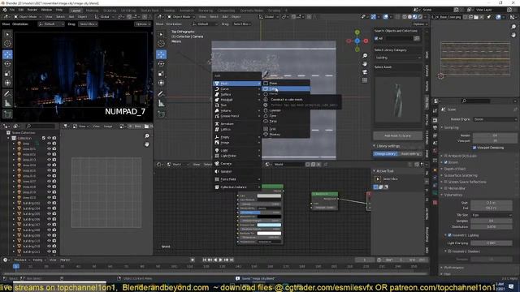The height and width of the screenshot is (292, 520).
Task: Open the Select Library Category dropdown
Action: [x=397, y=58]
